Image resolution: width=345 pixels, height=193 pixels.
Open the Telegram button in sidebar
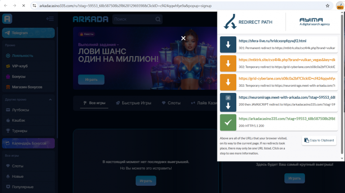pyautogui.click(x=28, y=33)
